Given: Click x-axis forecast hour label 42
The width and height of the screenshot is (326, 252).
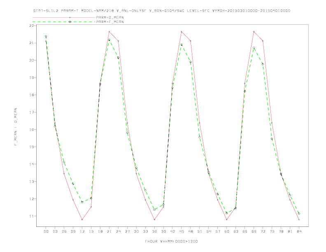Looking at the screenshot, I should coord(172,231).
